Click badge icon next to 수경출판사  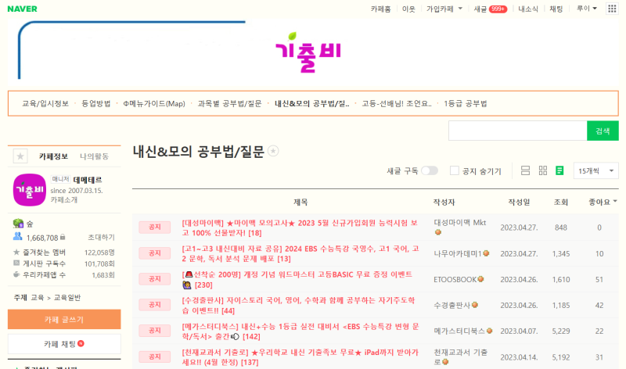click(475, 305)
